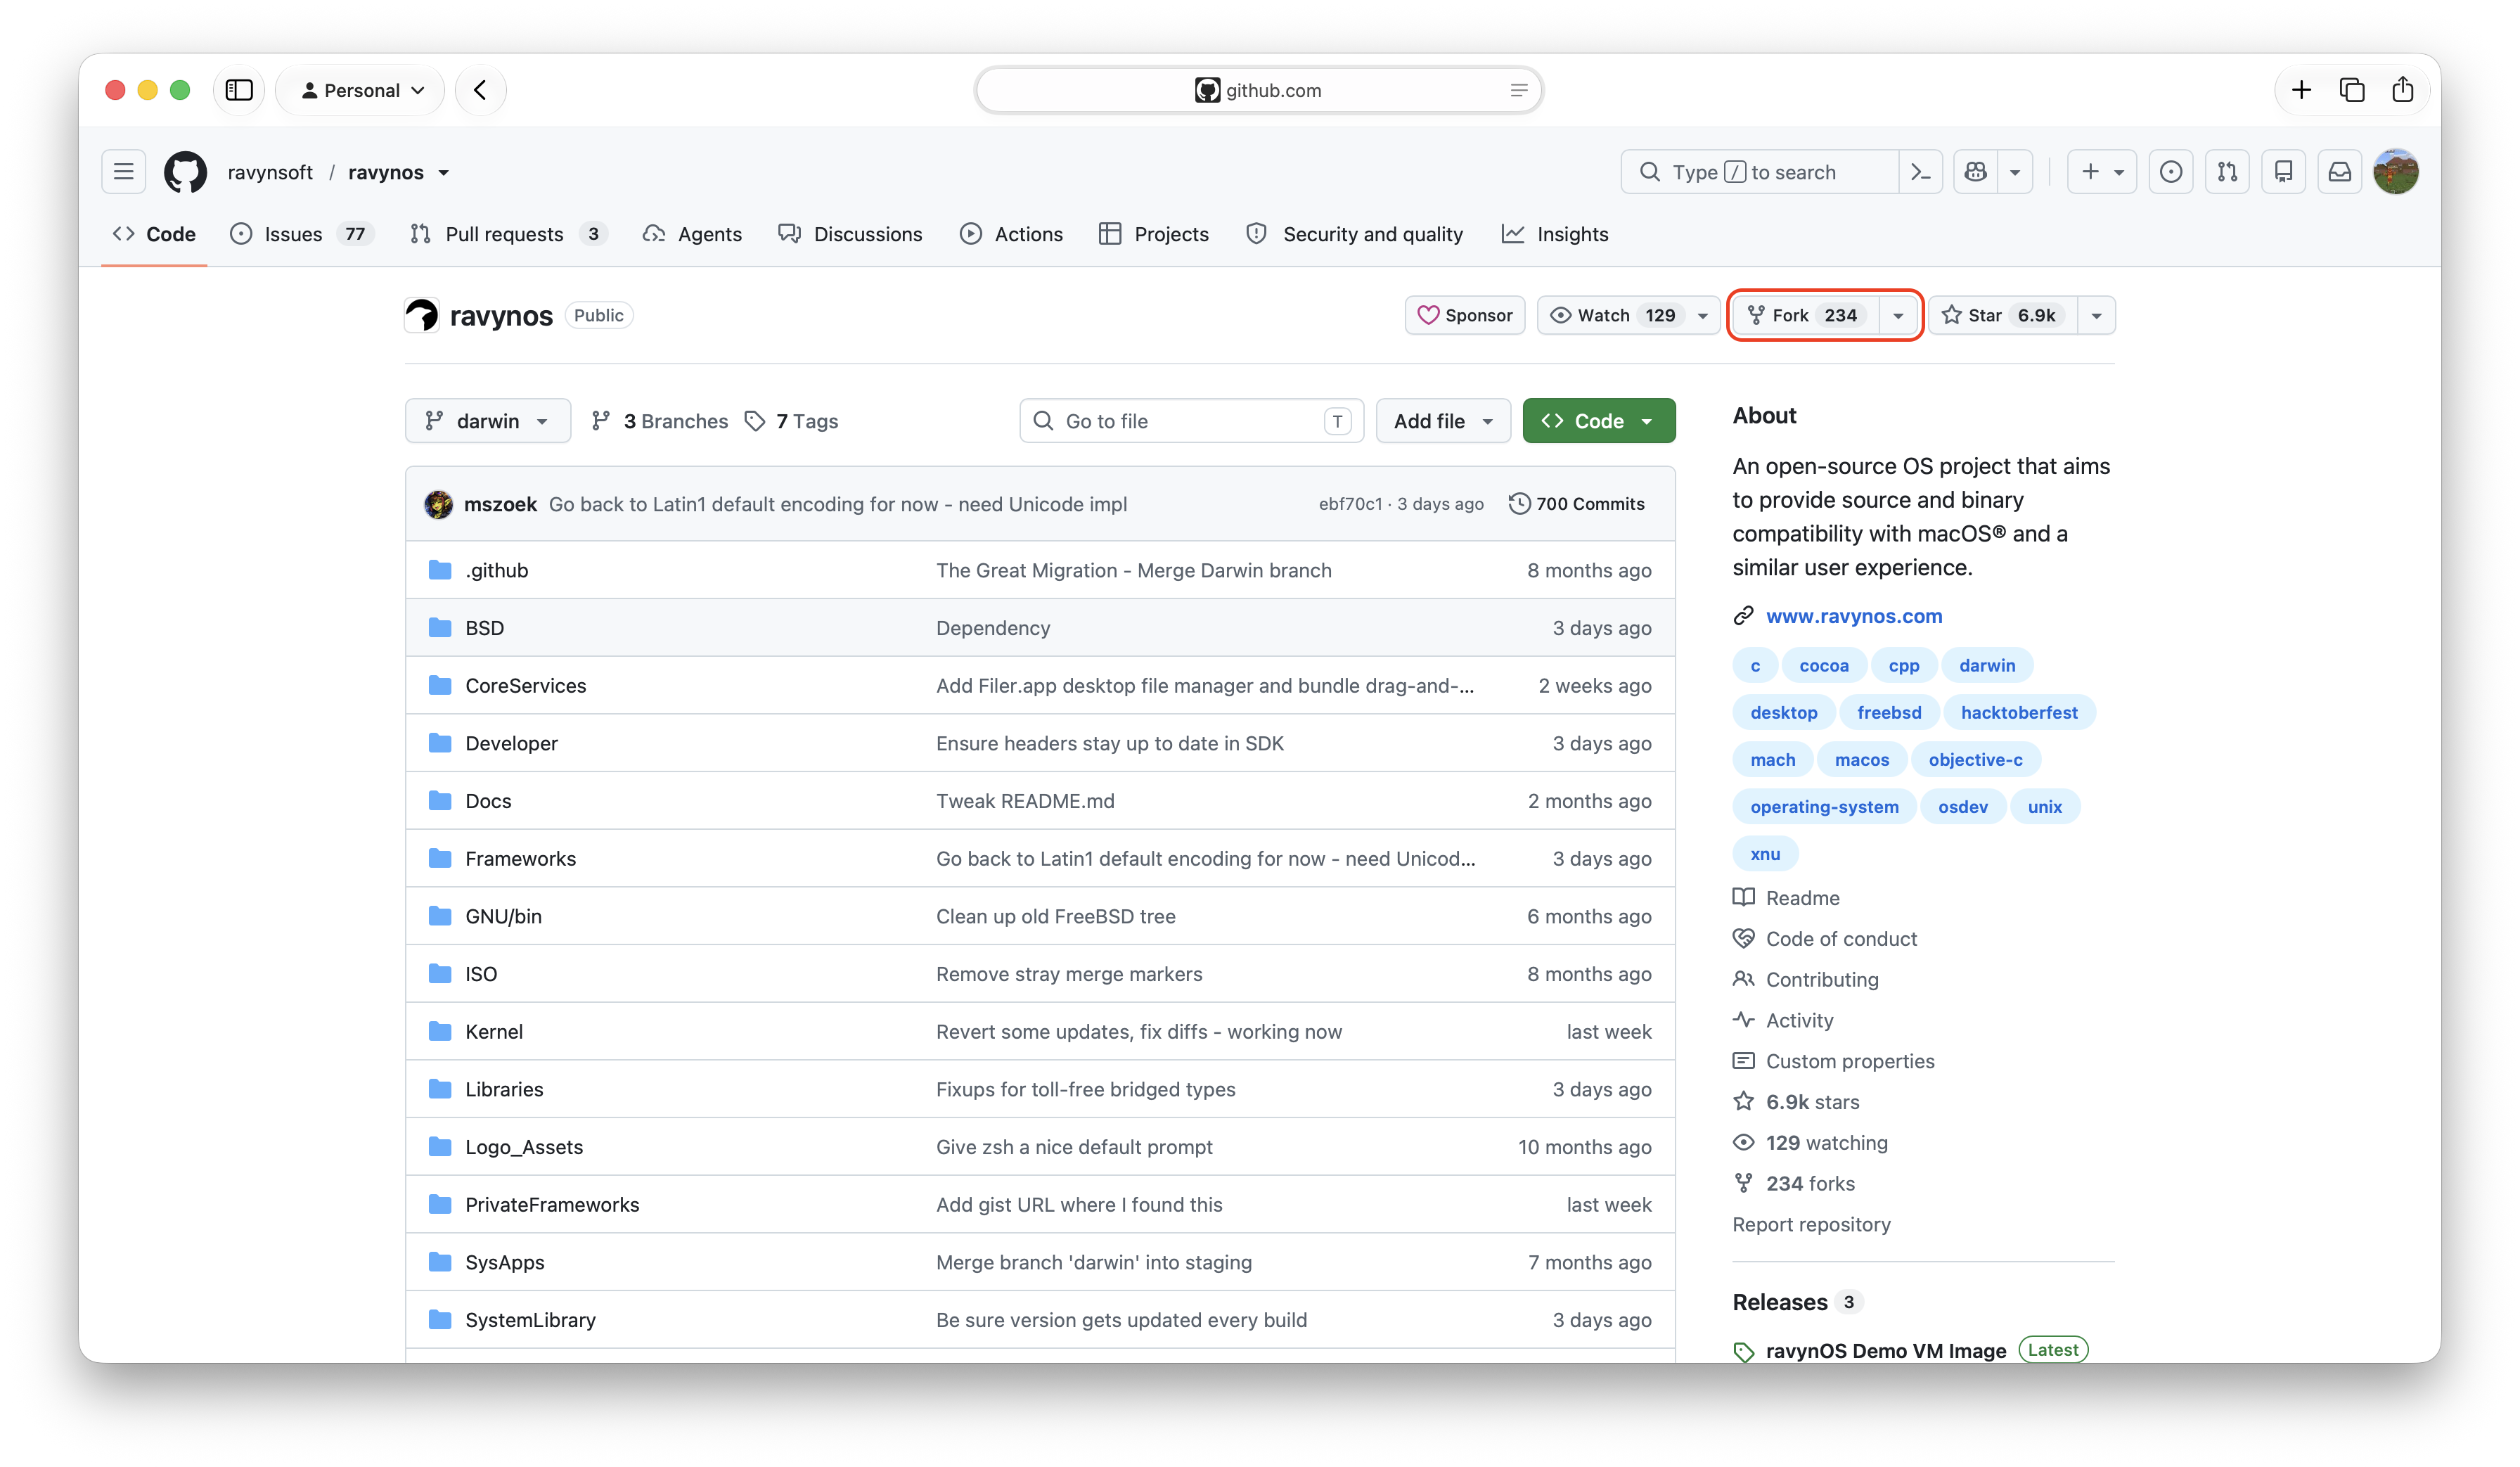View the 3 Branches link
The image size is (2520, 1467).
[660, 421]
